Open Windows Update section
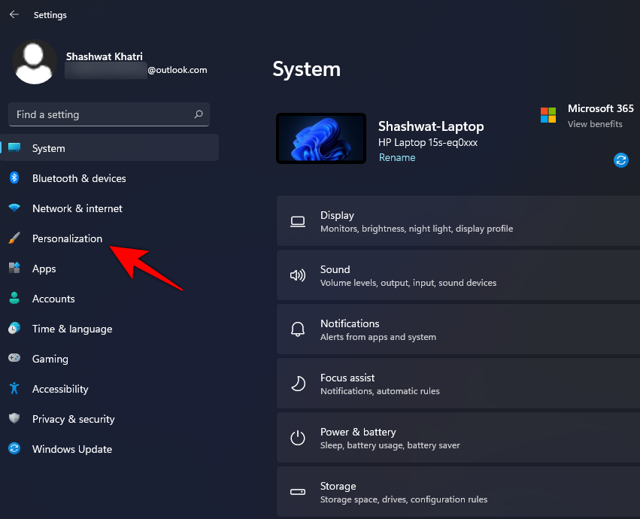 tap(72, 449)
